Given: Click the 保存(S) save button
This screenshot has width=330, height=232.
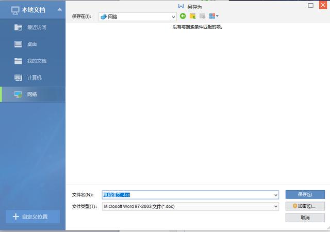Looking at the screenshot, I should (305, 194).
